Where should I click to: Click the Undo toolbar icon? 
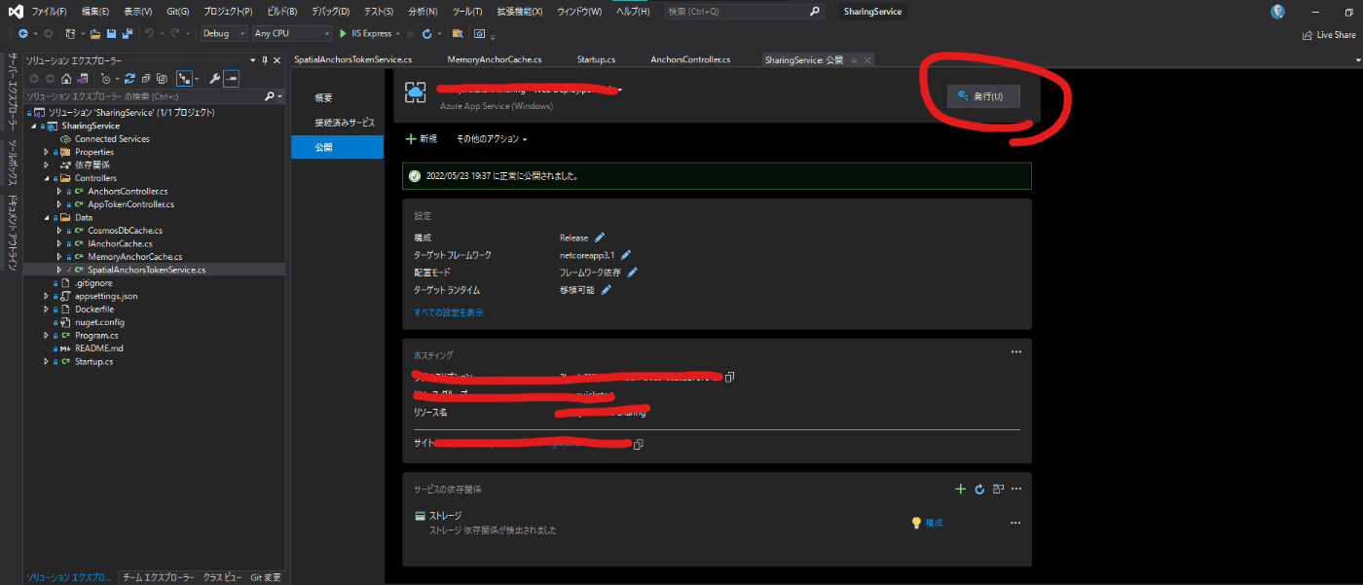(x=150, y=33)
